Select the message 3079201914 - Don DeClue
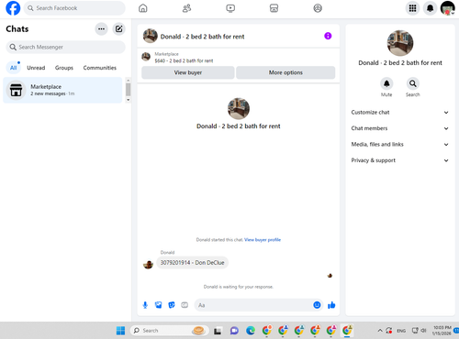Screen dimensions: 459x339 [192, 263]
